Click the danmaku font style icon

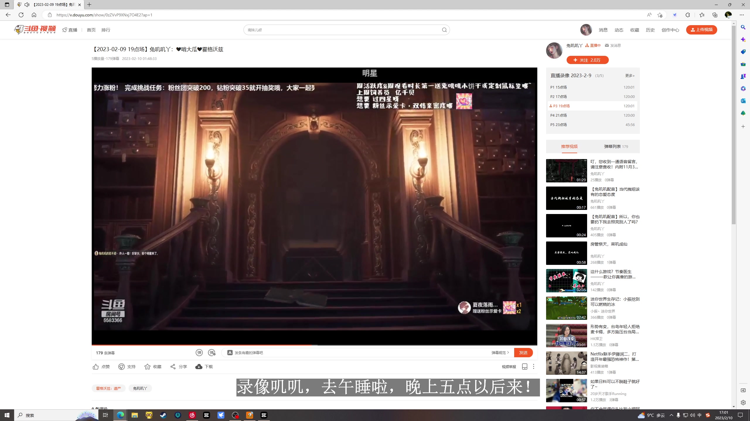(230, 353)
